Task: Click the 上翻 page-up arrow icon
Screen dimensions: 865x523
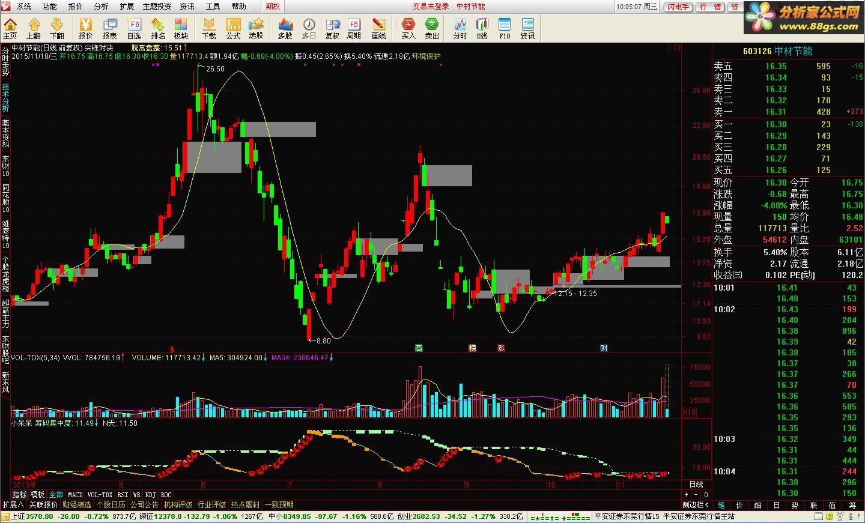Action: (34, 28)
